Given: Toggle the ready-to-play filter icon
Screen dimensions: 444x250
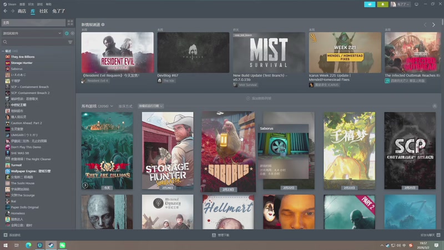Looking at the screenshot, I should [x=73, y=33].
